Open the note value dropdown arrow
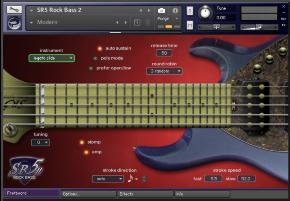Image resolution: width=290 pixels, height=201 pixels. 136,179
